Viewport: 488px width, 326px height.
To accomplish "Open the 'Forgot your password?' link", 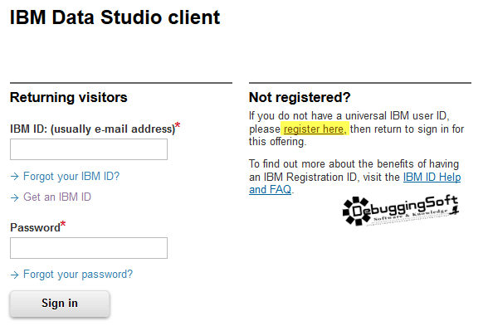I will 78,274.
